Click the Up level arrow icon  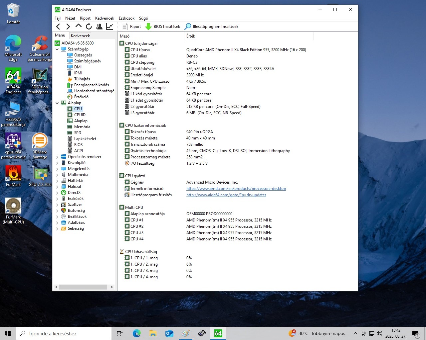pos(79,26)
